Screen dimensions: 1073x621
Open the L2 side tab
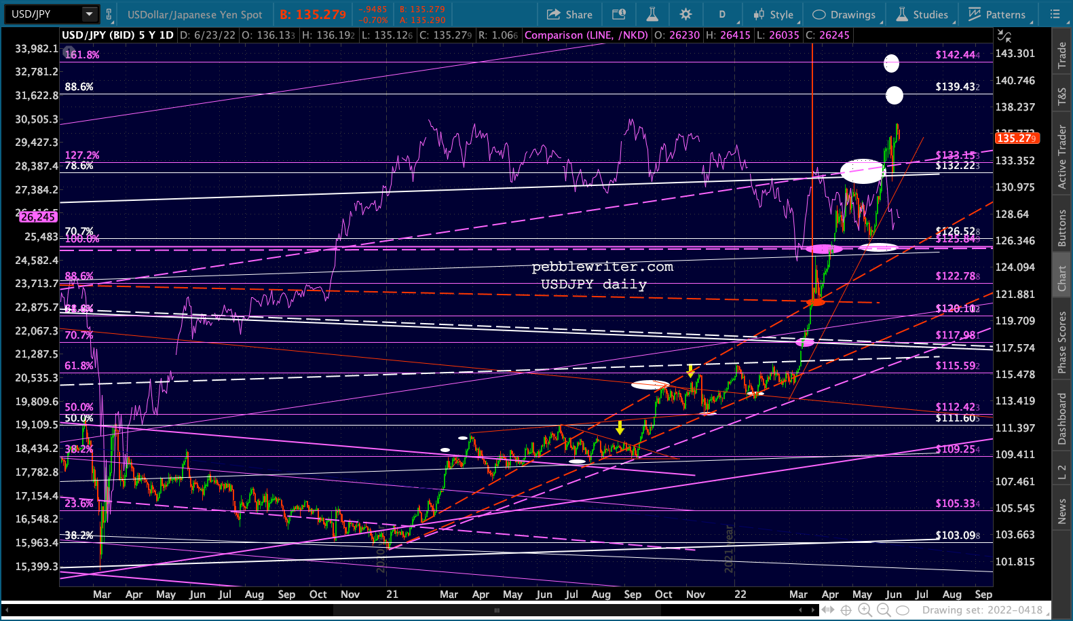click(1062, 472)
